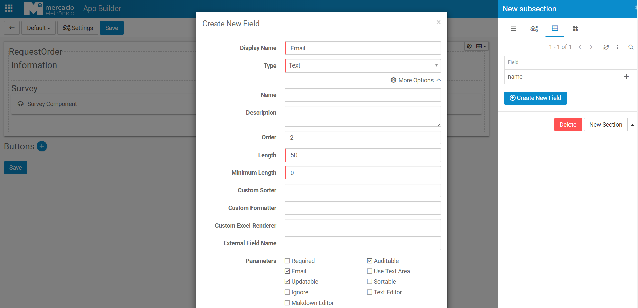Open the widgets tab icon in panel
Screen dimensions: 638x308
click(575, 29)
